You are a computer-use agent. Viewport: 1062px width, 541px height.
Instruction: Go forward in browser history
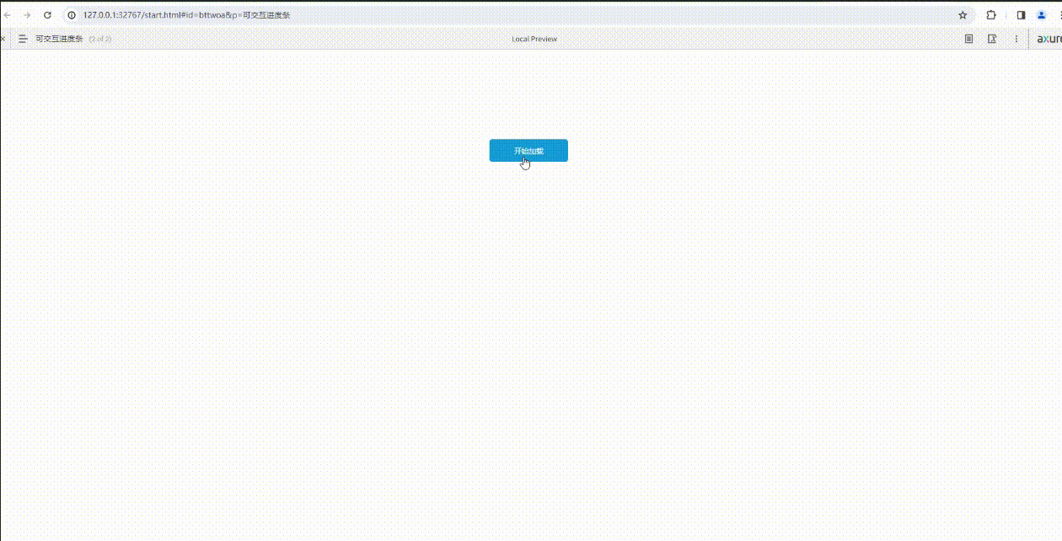click(x=27, y=15)
